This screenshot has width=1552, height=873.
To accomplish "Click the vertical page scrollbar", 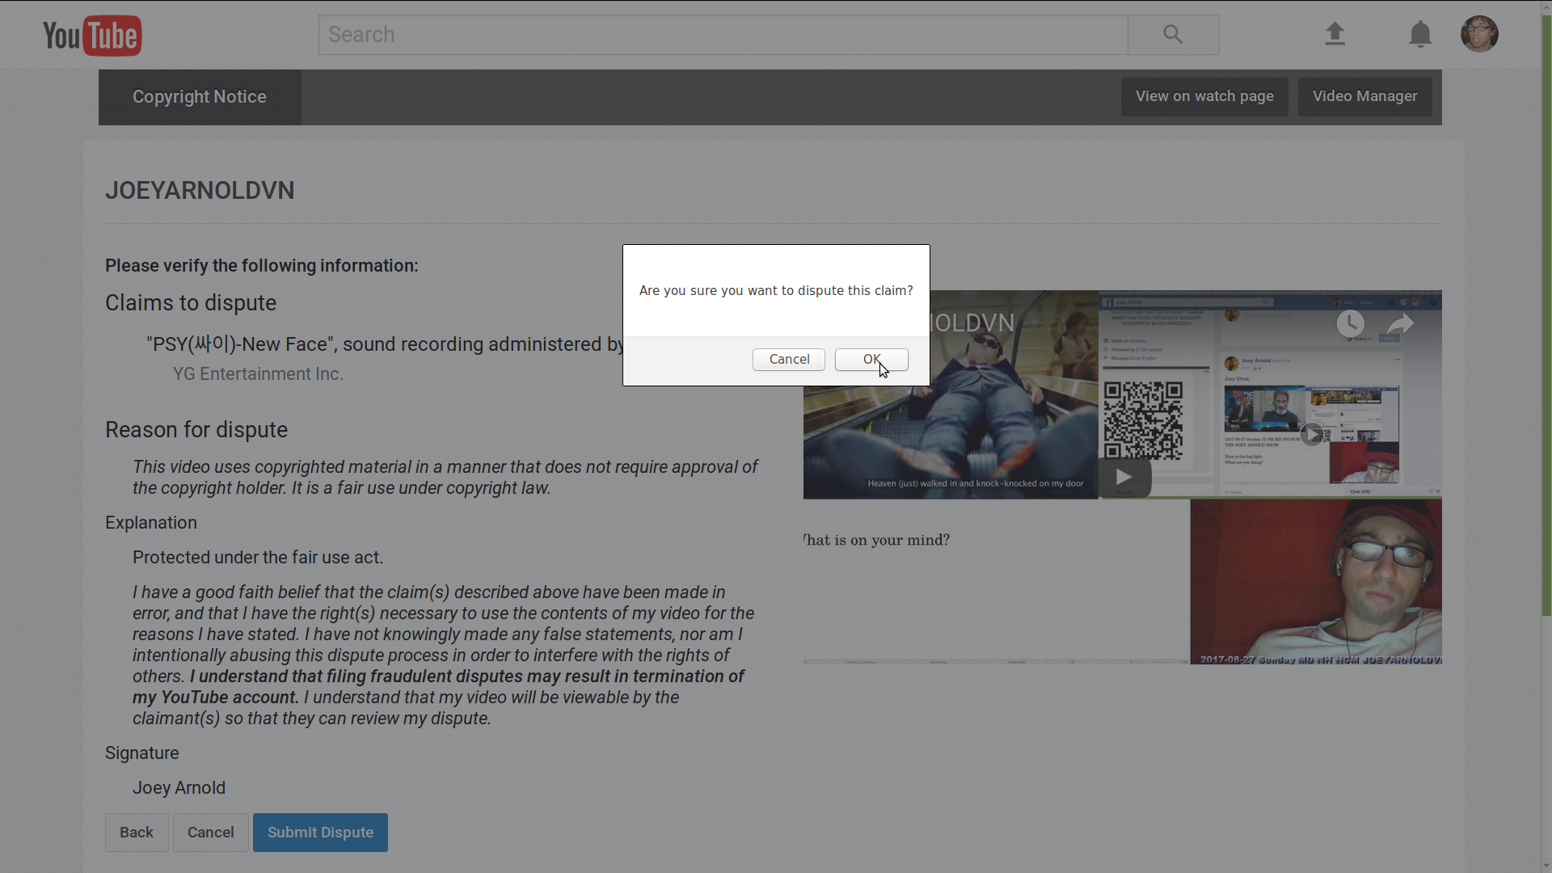I will tap(1546, 323).
